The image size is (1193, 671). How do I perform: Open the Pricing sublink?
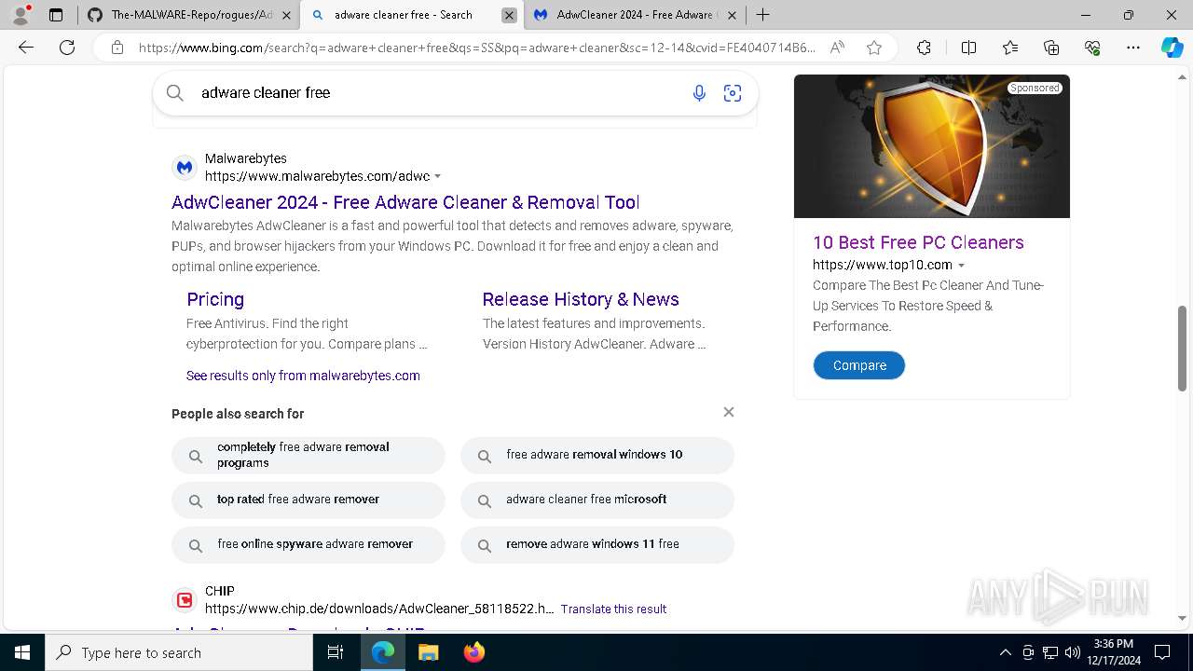[215, 299]
